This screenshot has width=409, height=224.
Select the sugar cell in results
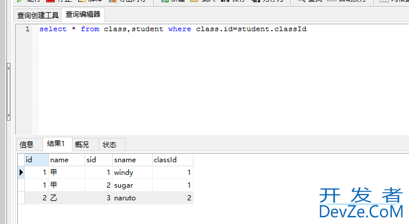[132, 185]
